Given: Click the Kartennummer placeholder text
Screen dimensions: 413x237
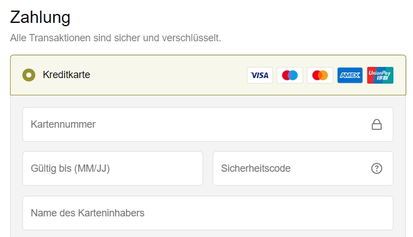Looking at the screenshot, I should [x=63, y=124].
